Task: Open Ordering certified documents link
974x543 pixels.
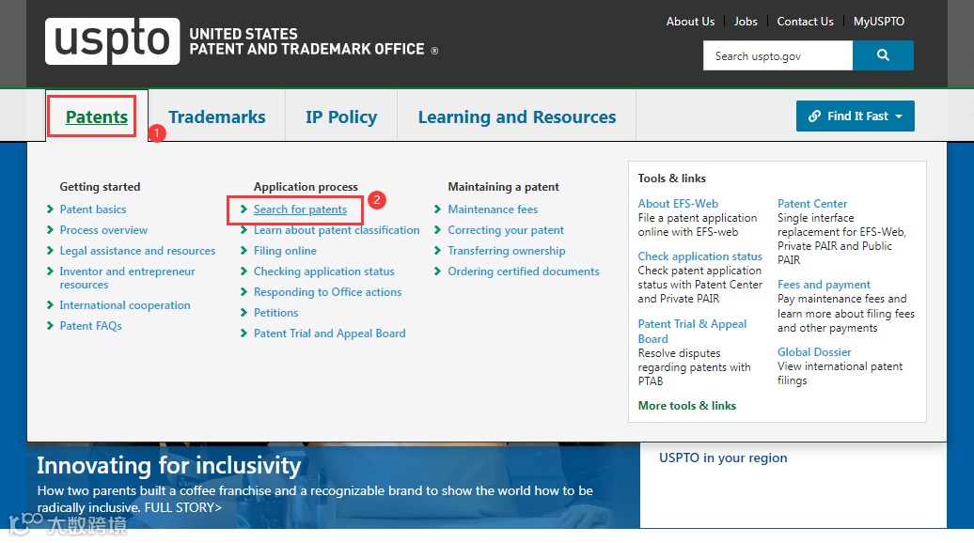Action: pyautogui.click(x=523, y=271)
